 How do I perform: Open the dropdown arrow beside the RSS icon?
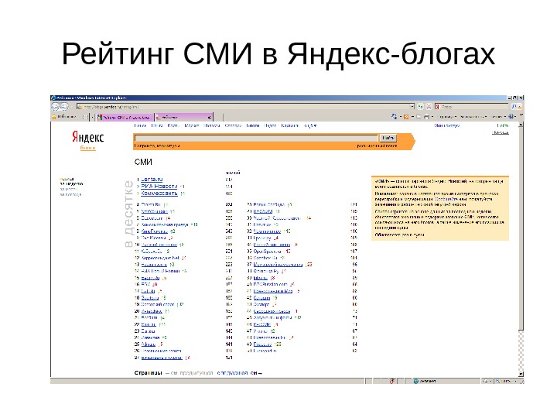tap(412, 117)
